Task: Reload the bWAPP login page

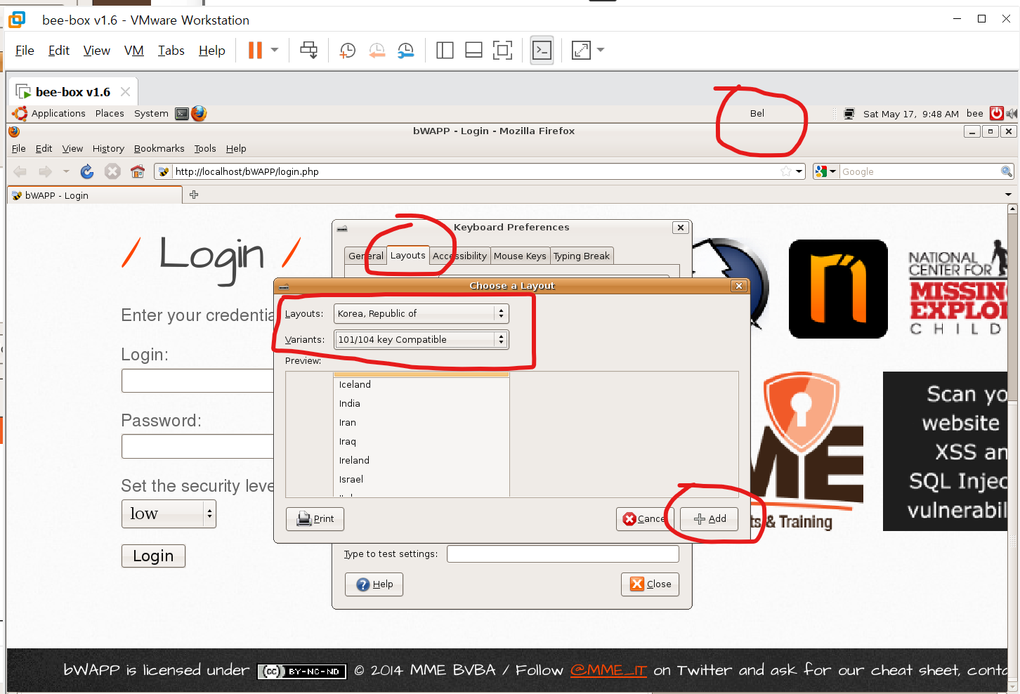Action: 87,171
